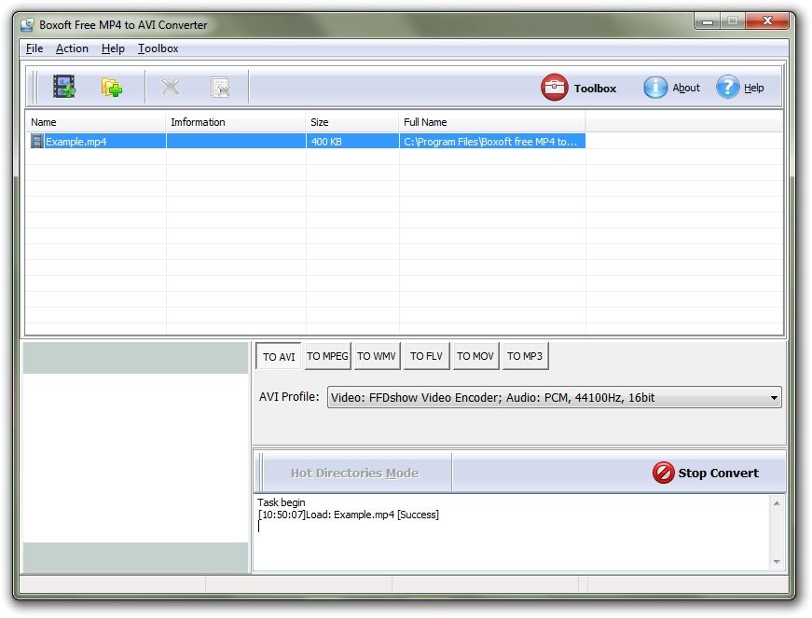The width and height of the screenshot is (812, 618).
Task: Click the log scrollbar up arrow
Action: click(777, 503)
